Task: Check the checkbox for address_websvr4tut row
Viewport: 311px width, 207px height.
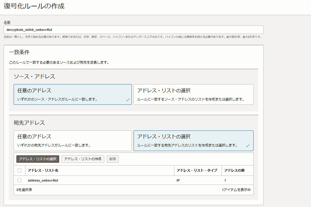Action: 20,180
